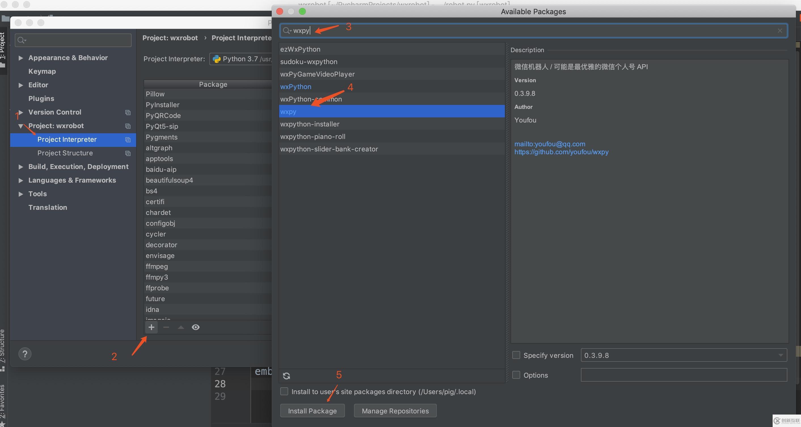
Task: Click the minus icon to uninstall package
Action: (166, 327)
